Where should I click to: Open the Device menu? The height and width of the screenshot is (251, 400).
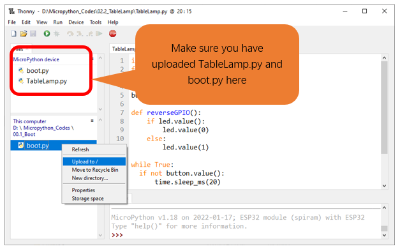tap(76, 22)
